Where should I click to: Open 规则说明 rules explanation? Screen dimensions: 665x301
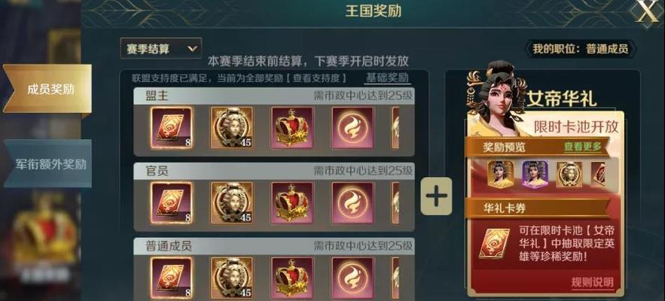592,283
